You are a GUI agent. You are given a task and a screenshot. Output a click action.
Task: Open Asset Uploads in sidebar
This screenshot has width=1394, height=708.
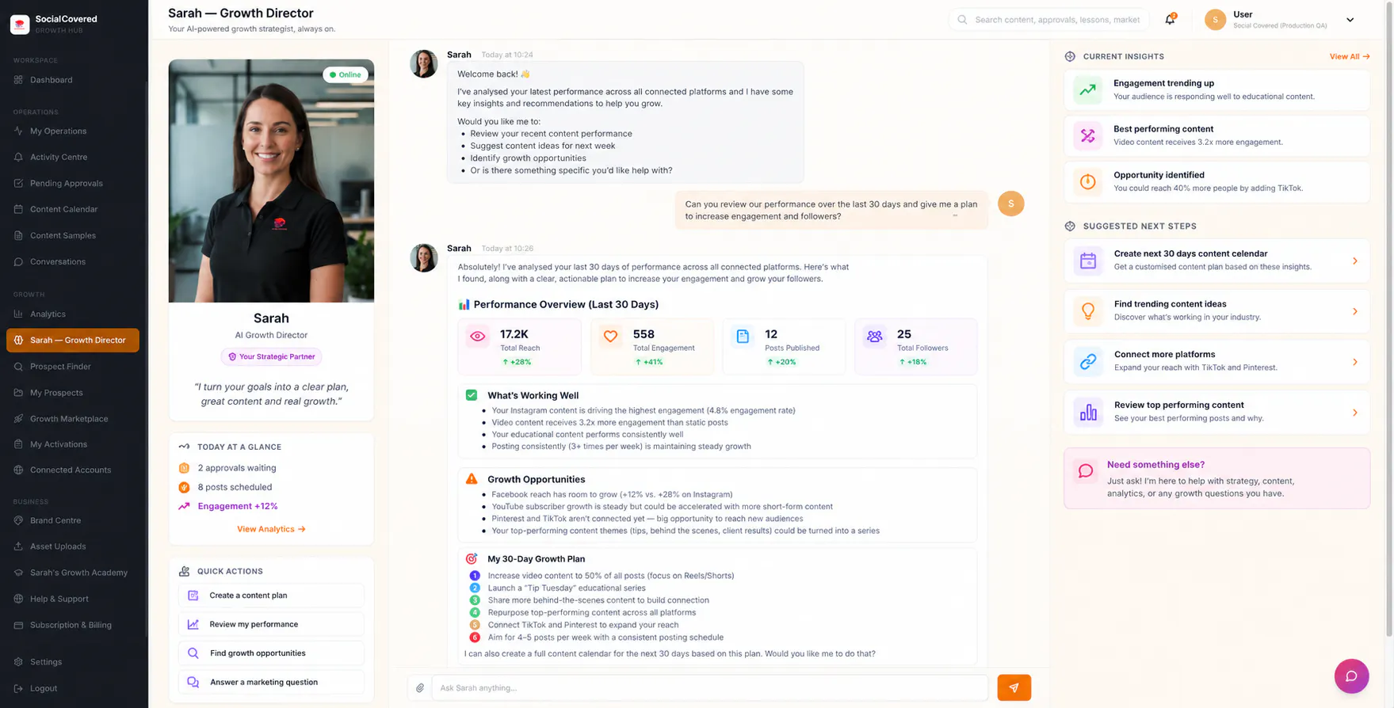coord(73,546)
